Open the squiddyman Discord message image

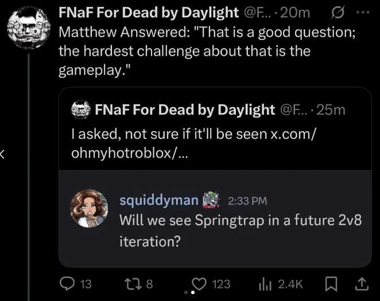(x=215, y=219)
